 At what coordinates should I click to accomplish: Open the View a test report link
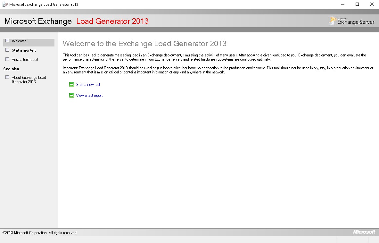[89, 95]
